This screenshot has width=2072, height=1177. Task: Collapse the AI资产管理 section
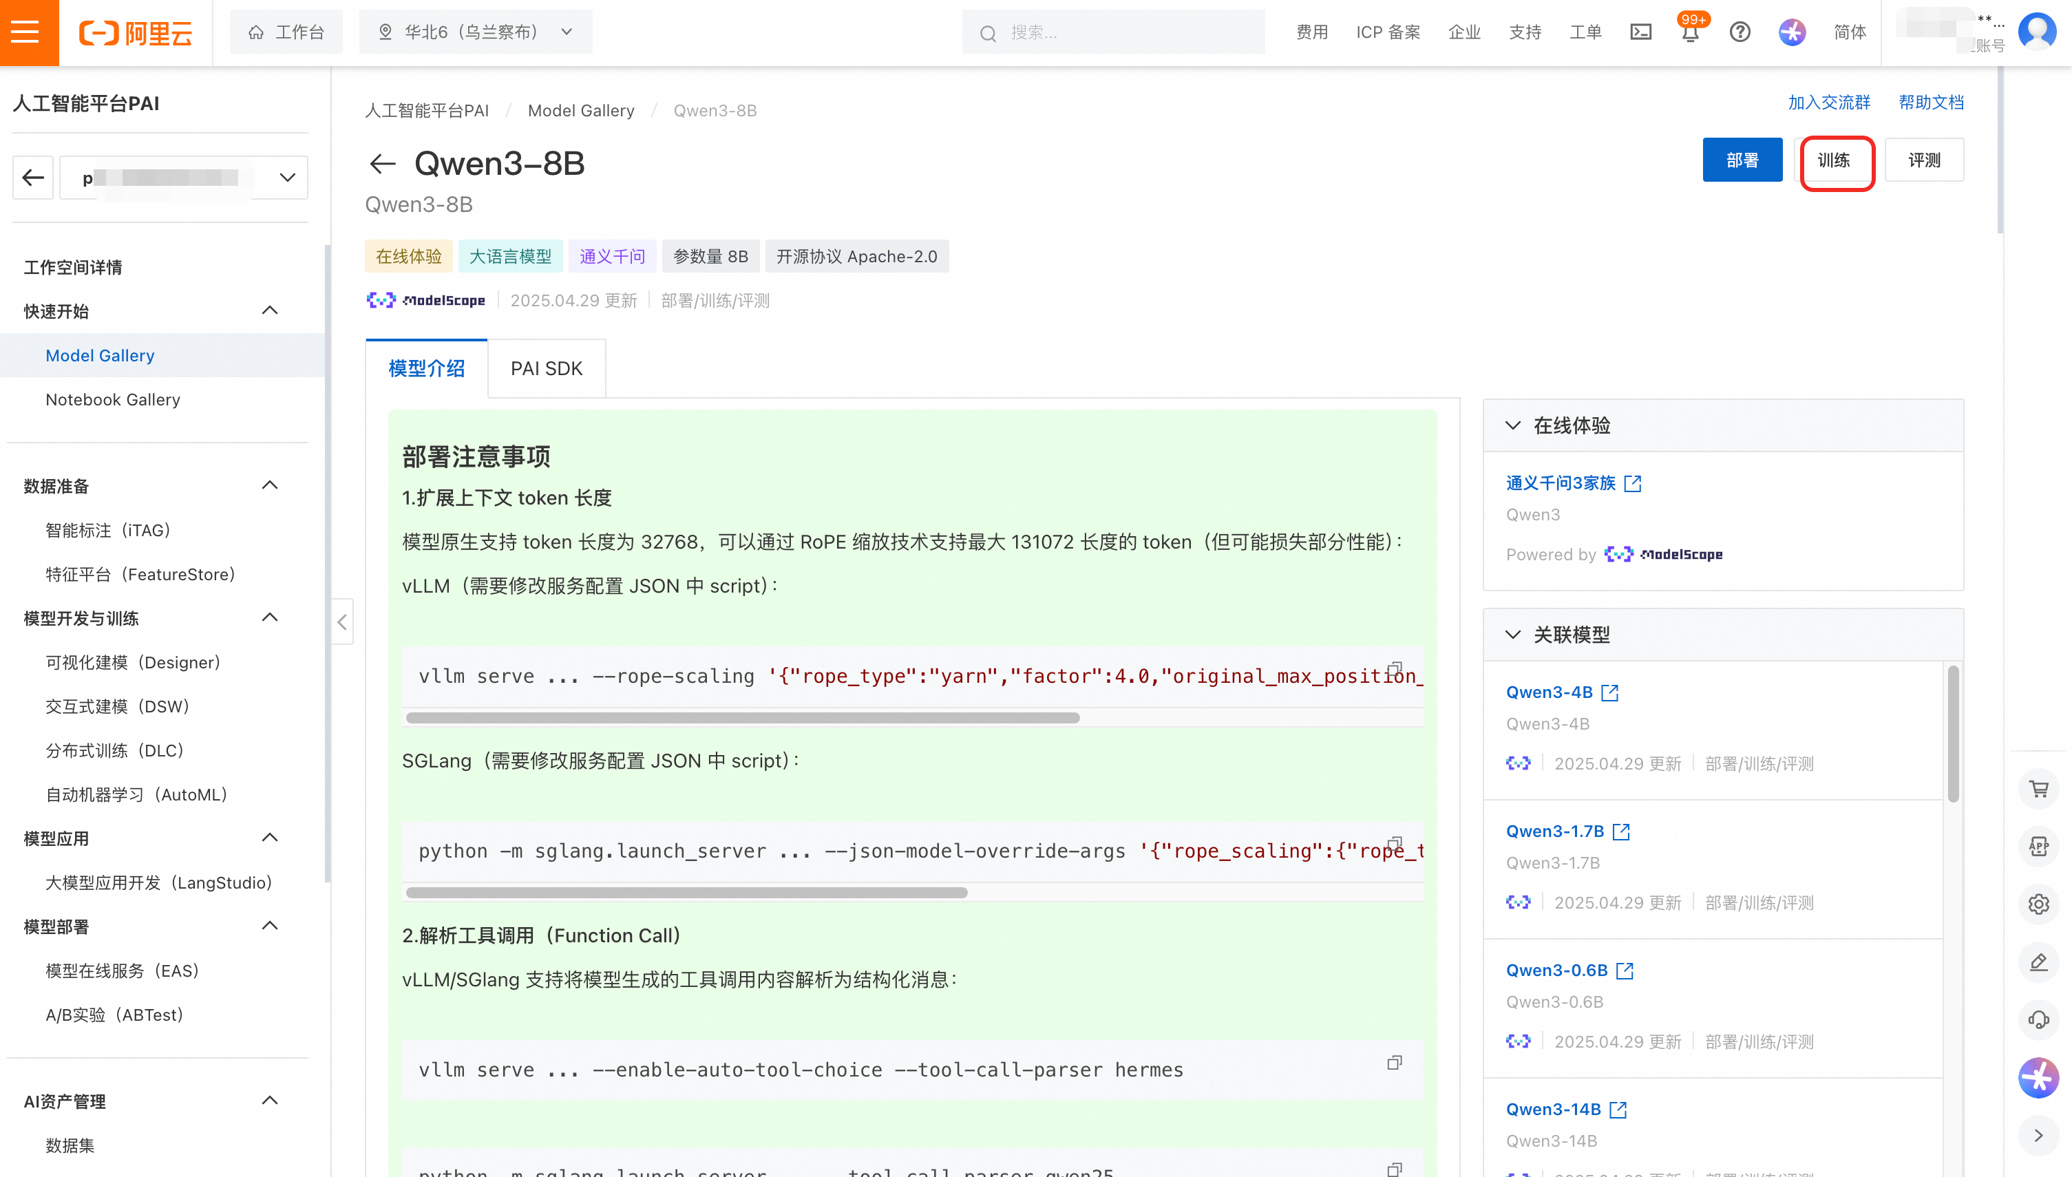tap(270, 1100)
